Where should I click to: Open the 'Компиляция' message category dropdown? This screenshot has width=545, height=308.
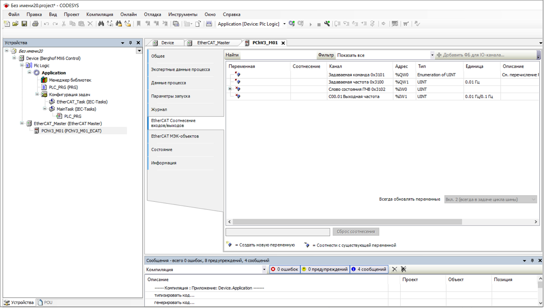coord(264,269)
